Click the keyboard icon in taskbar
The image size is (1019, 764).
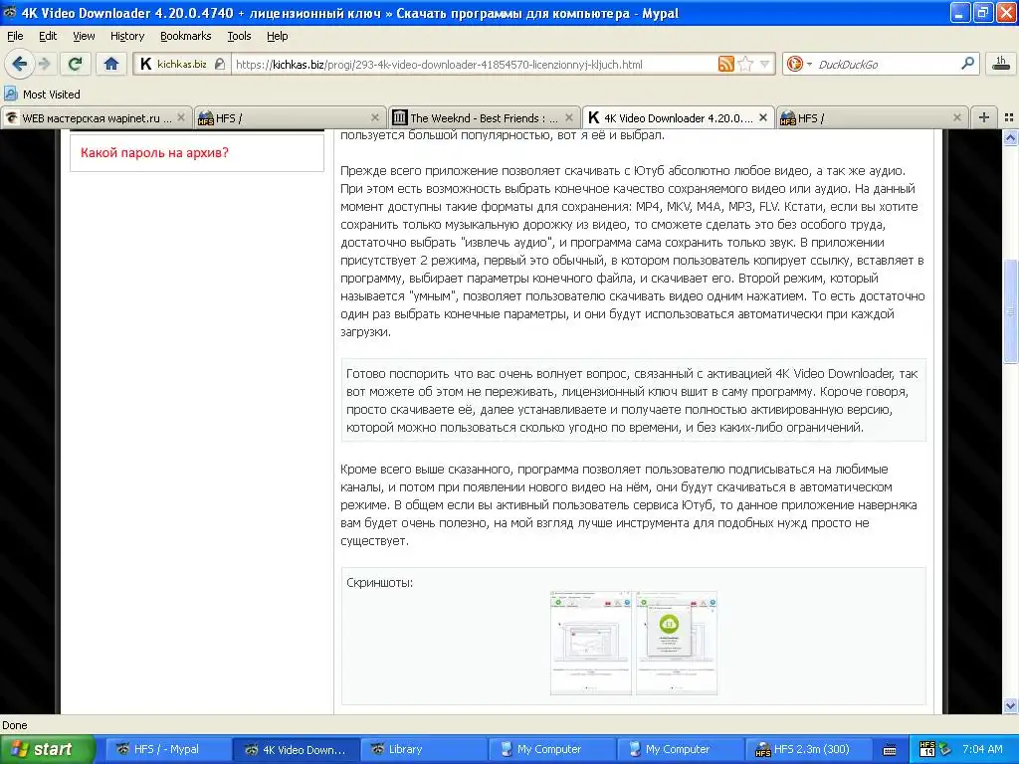coord(890,750)
